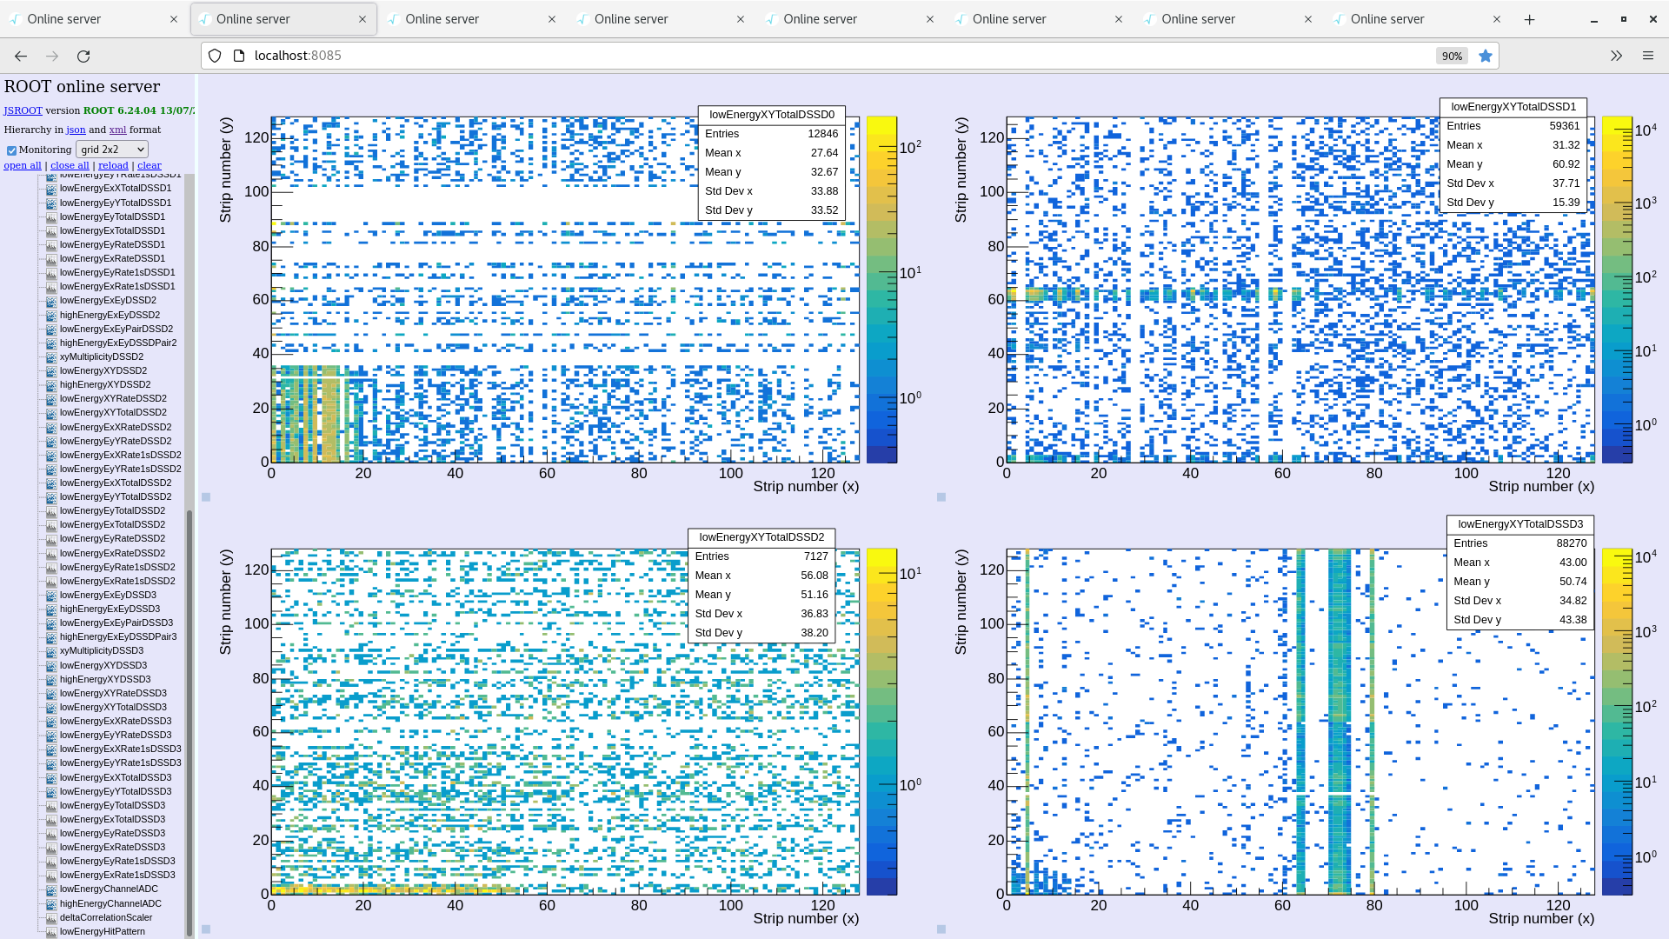The width and height of the screenshot is (1669, 939).
Task: Click the forward navigation arrow
Action: [x=52, y=55]
